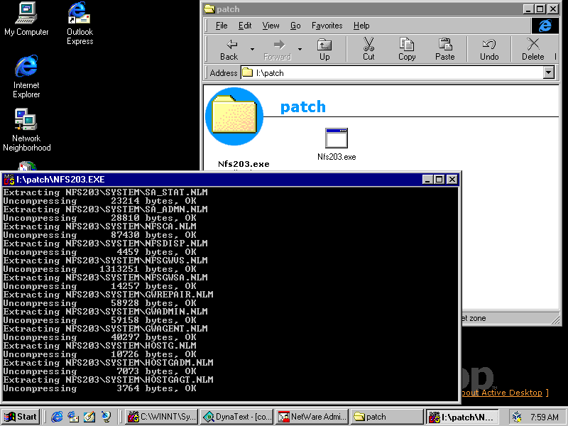
Task: Open the Forward history dropdown arrow
Action: coord(300,49)
